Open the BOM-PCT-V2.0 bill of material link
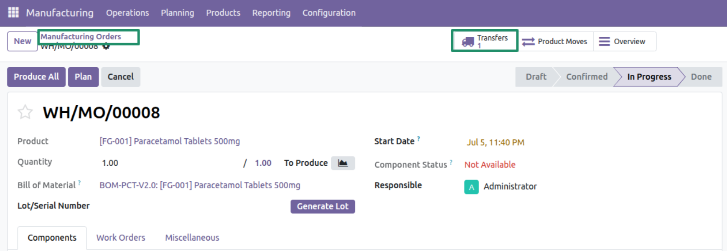The height and width of the screenshot is (251, 727). coord(200,185)
